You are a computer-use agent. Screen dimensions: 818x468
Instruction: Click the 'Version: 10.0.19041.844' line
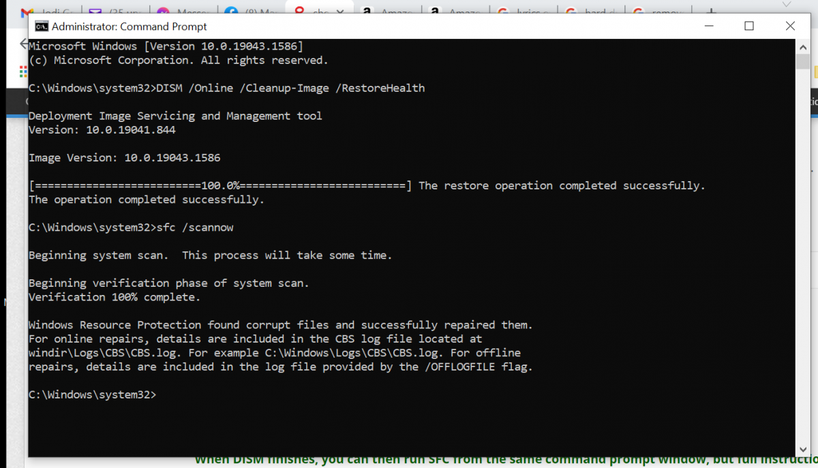click(x=102, y=129)
